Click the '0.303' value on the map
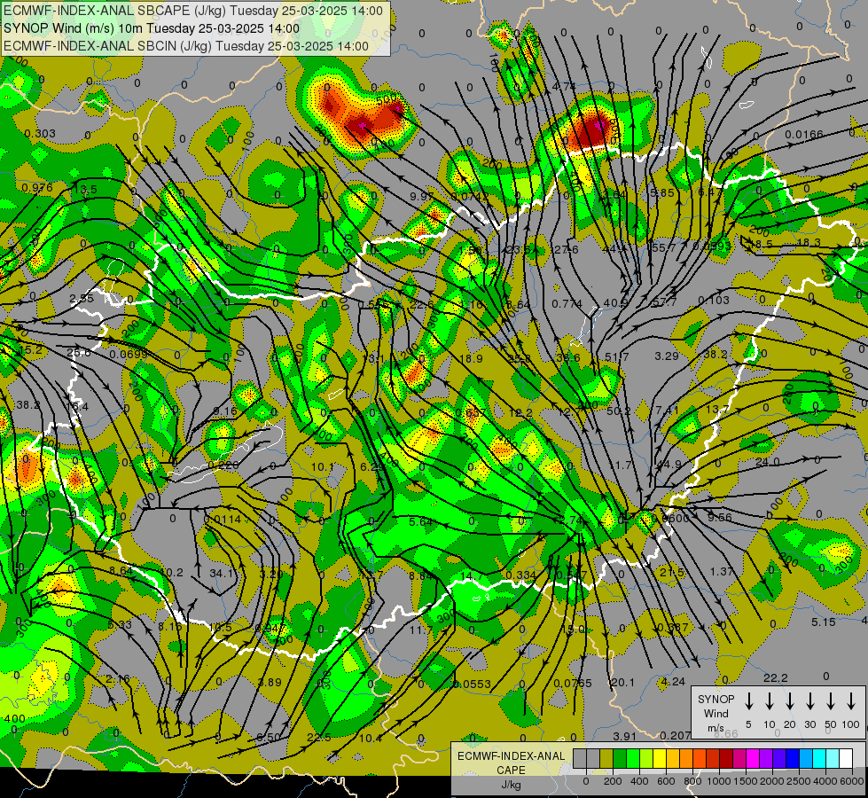Image resolution: width=868 pixels, height=798 pixels. pos(40,134)
